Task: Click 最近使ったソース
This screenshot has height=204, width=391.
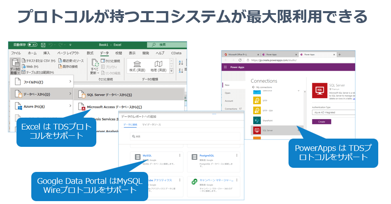Action: coord(71,60)
